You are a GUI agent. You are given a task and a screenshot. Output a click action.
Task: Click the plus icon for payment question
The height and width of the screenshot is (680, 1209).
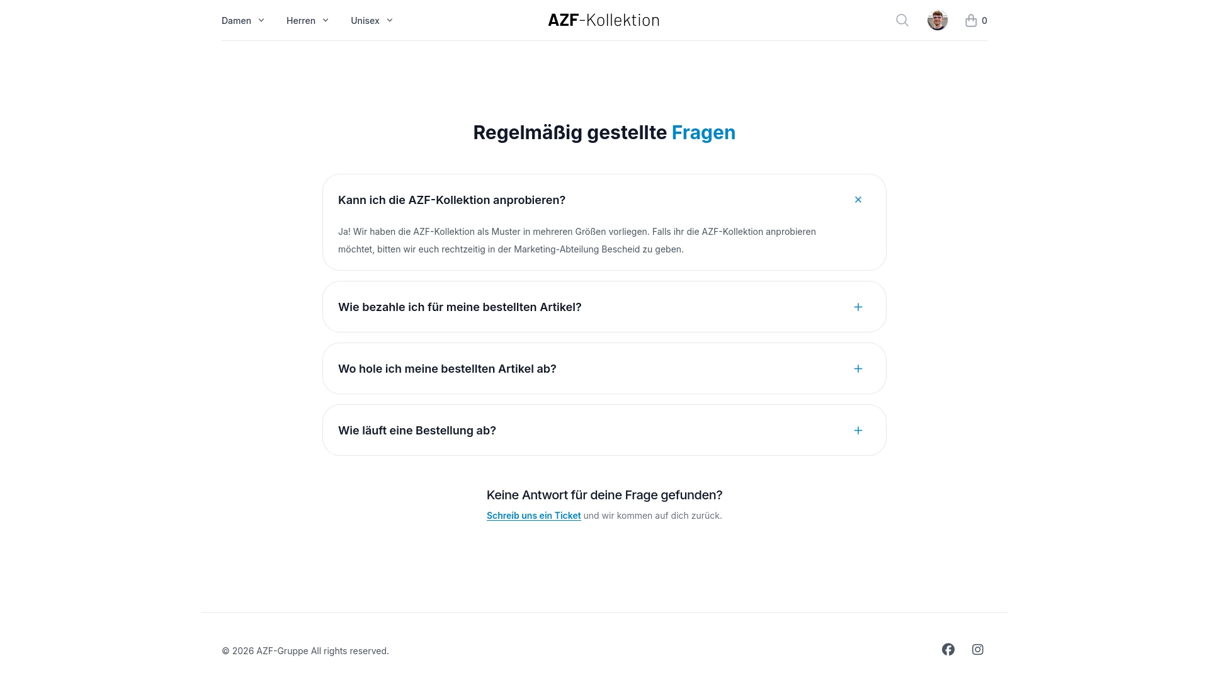point(858,307)
